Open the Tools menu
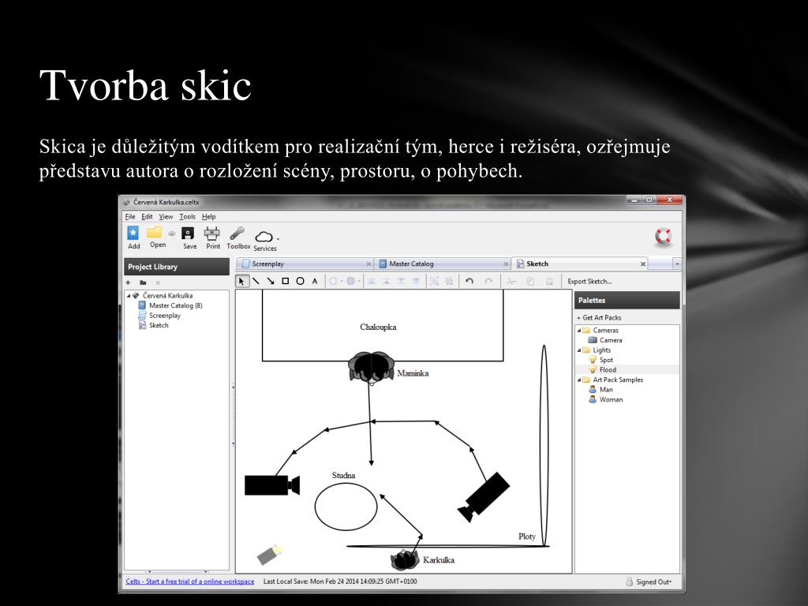The width and height of the screenshot is (808, 606). (187, 217)
